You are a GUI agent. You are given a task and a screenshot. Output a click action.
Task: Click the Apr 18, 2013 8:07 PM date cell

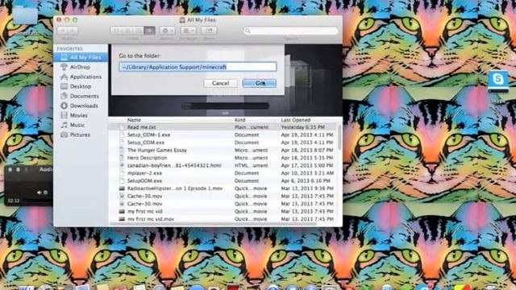(x=307, y=151)
